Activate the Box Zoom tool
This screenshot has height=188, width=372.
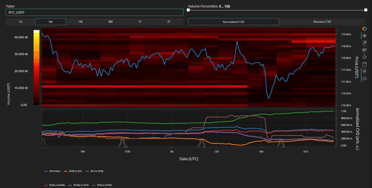[364, 43]
